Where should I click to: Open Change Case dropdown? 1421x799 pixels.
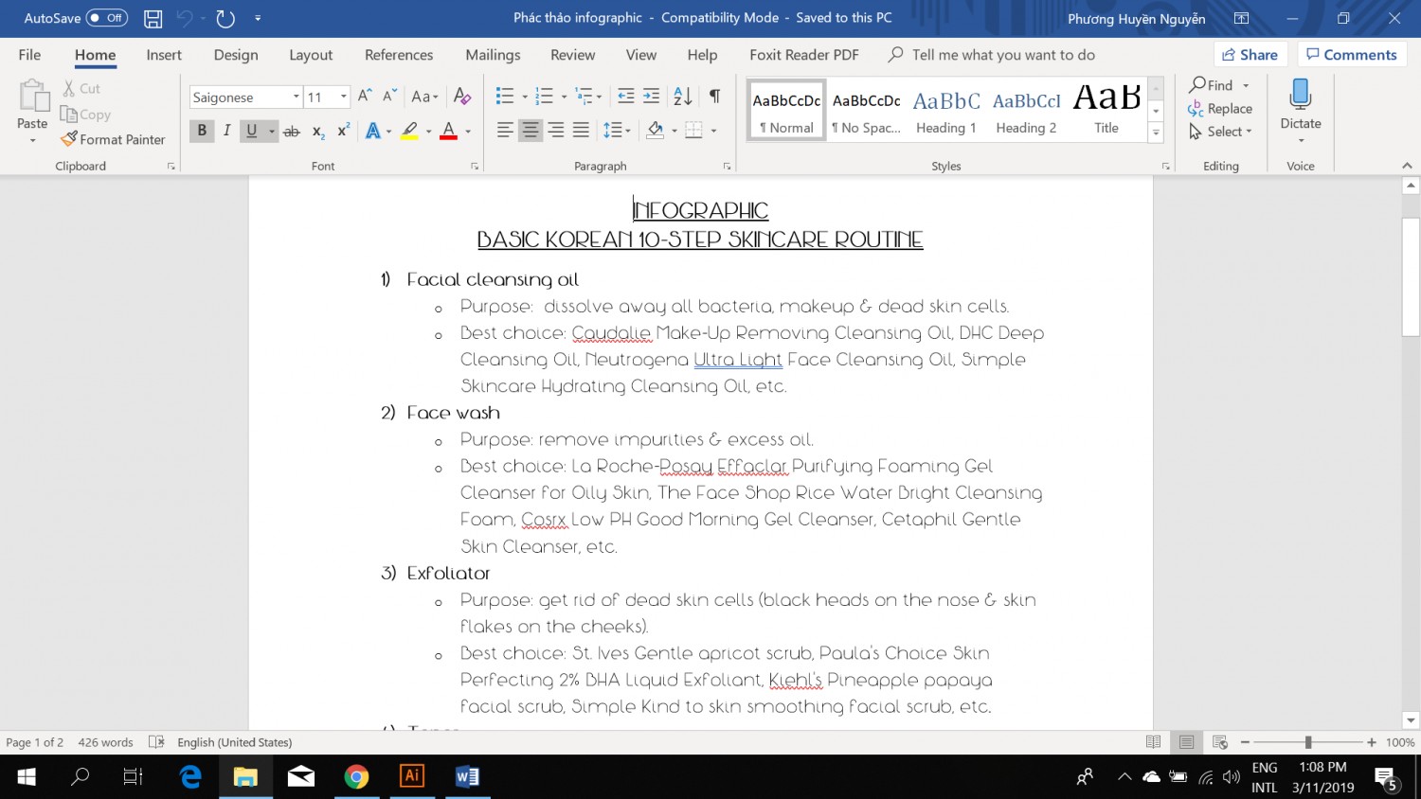[x=424, y=97]
